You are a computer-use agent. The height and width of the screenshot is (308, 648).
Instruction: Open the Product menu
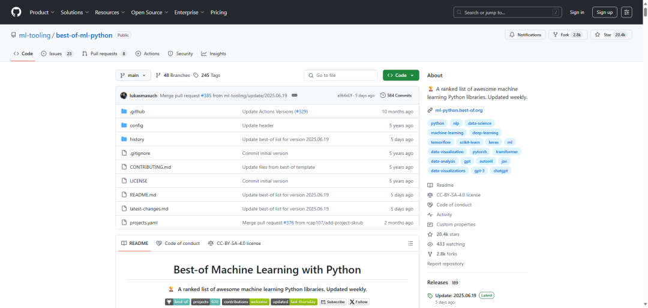pos(42,13)
